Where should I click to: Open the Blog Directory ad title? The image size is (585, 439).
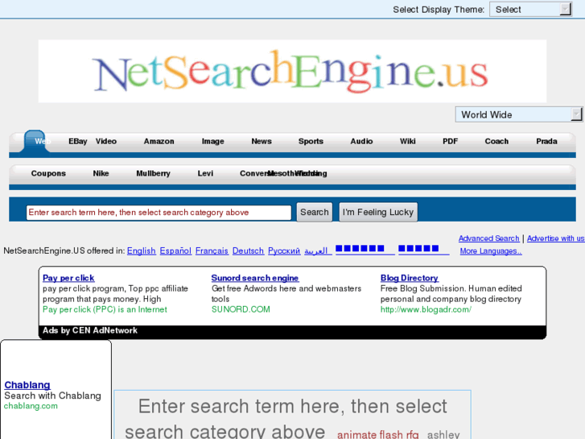[410, 278]
